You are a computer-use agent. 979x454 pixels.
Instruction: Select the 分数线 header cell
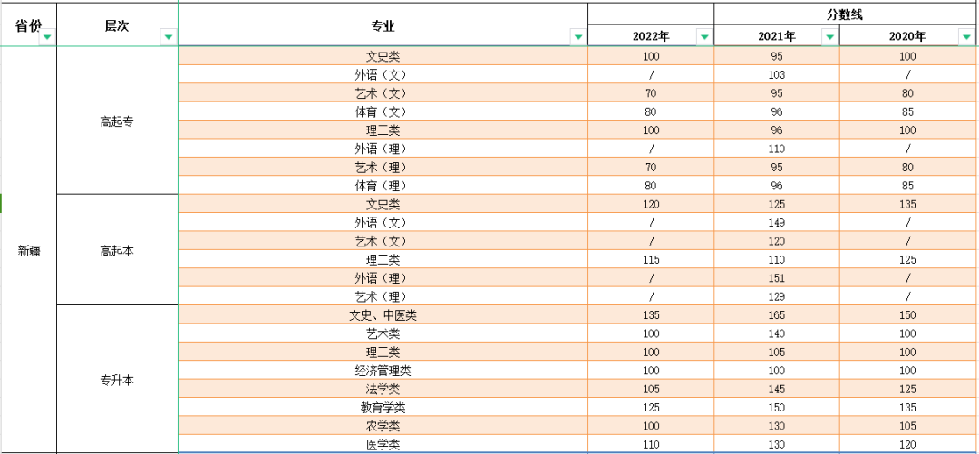pos(845,14)
